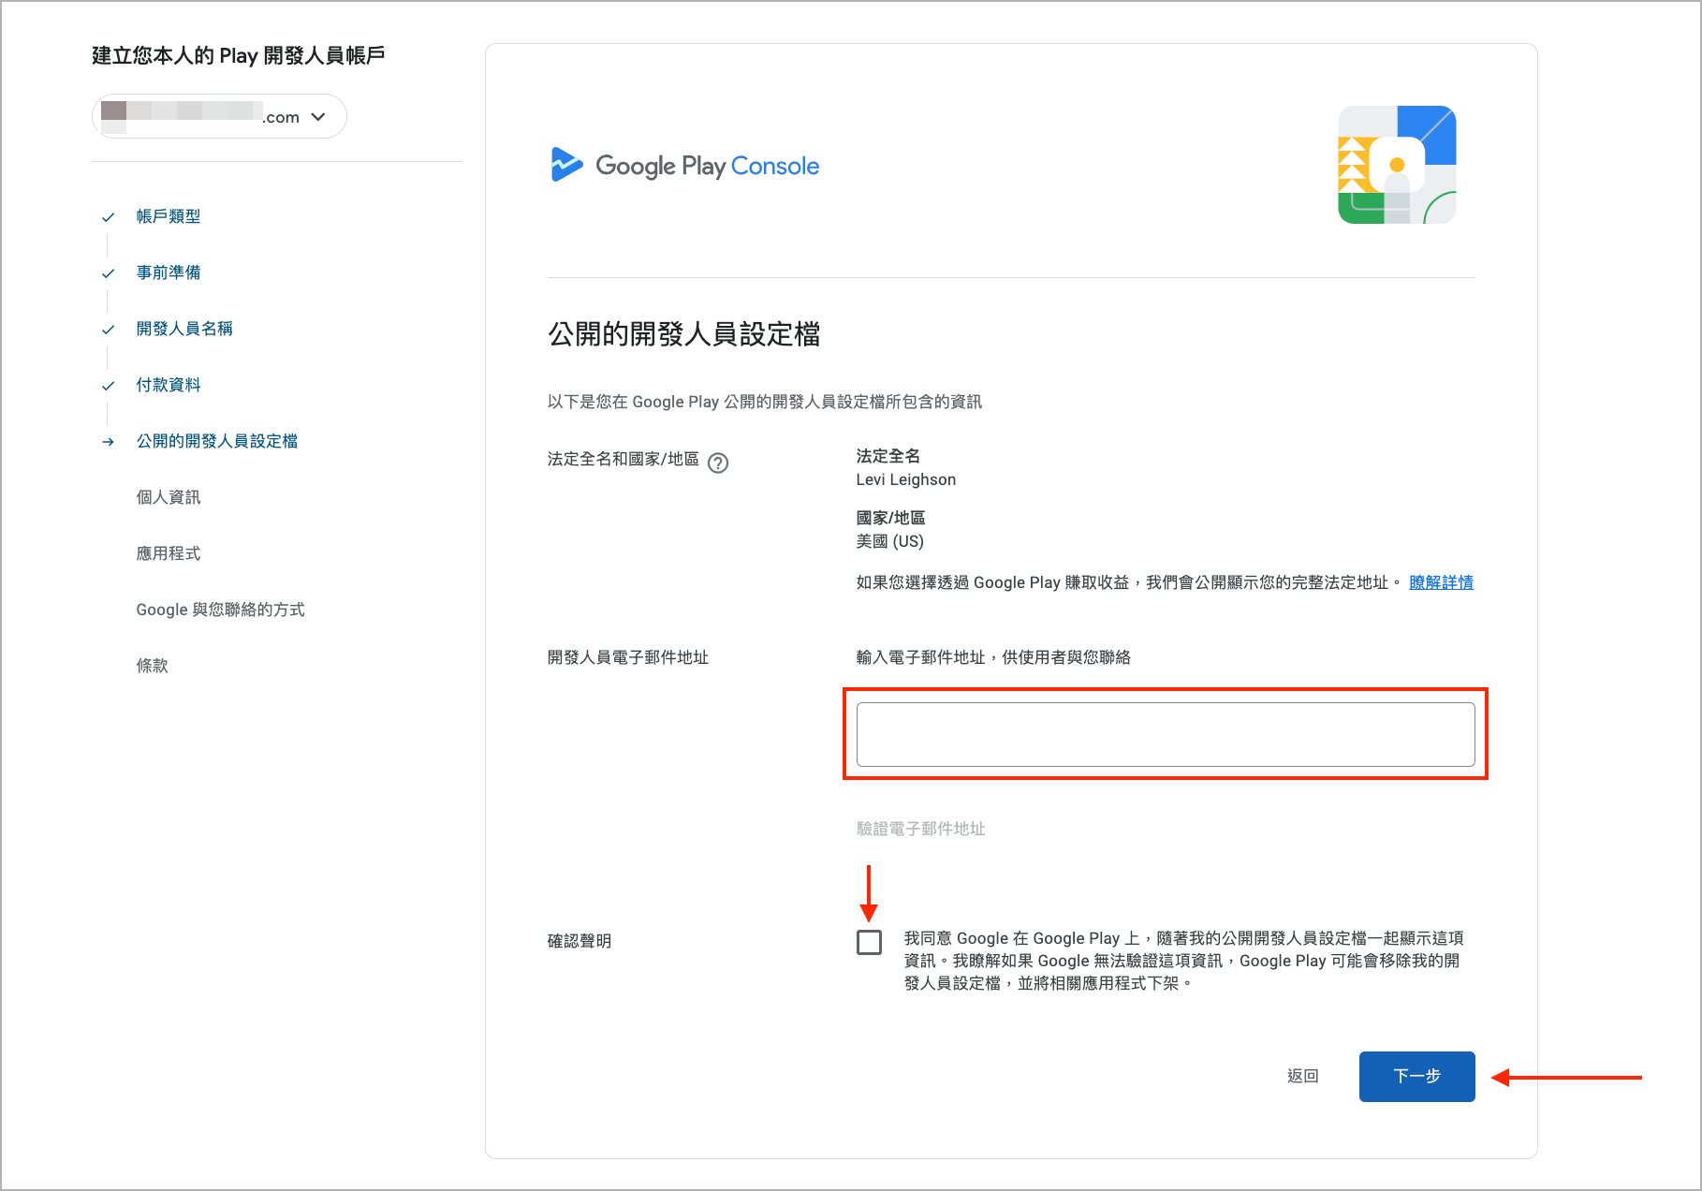This screenshot has height=1191, width=1702.
Task: Click the decorative developer profile illustration
Action: (x=1397, y=165)
